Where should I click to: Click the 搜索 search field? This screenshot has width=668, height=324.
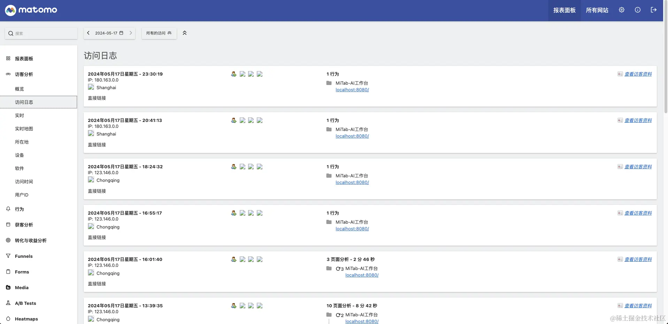tap(41, 33)
